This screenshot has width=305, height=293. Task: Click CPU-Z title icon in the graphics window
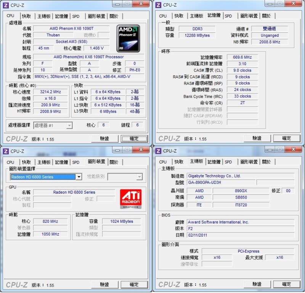(x=6, y=151)
